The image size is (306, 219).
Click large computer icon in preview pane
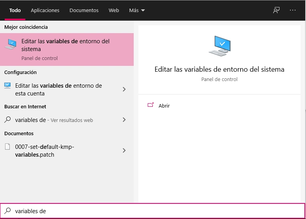click(x=220, y=46)
